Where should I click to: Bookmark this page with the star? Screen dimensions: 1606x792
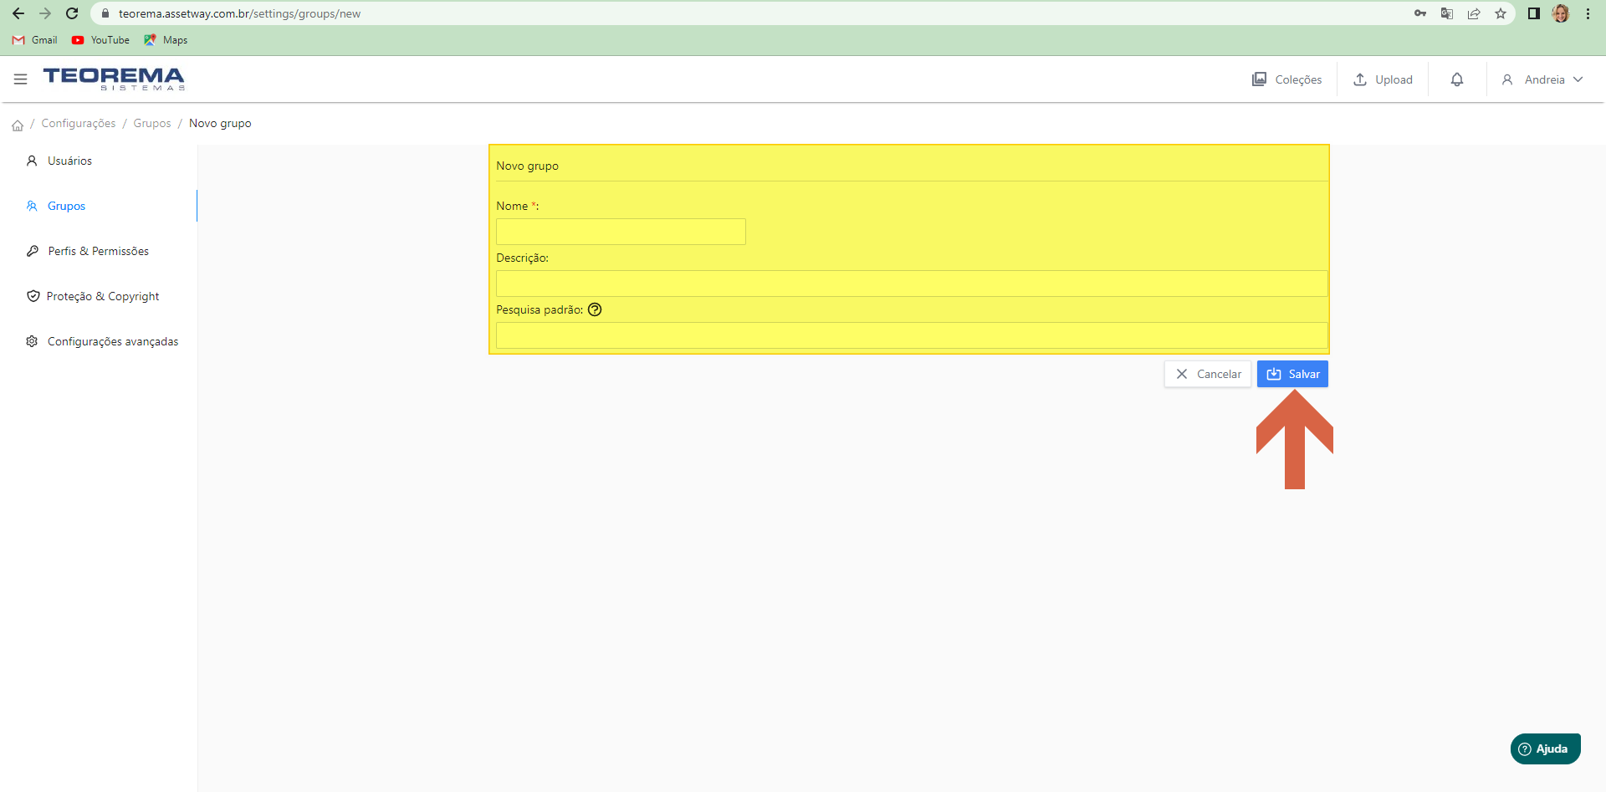coord(1501,13)
